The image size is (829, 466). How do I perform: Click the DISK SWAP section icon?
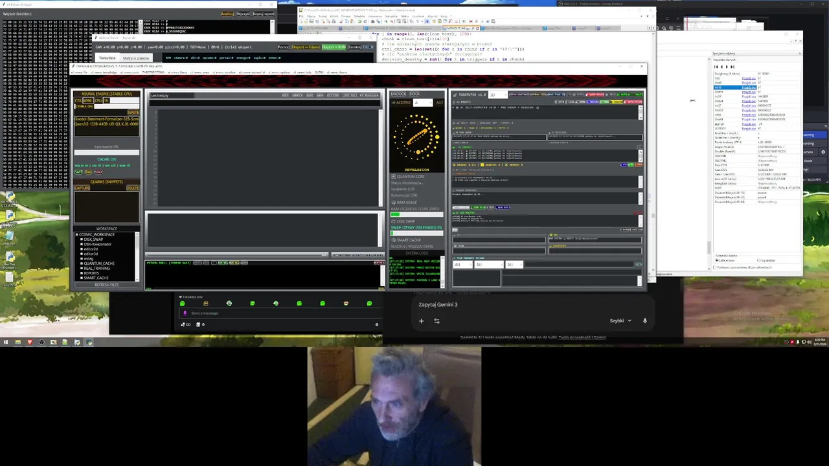pyautogui.click(x=393, y=221)
